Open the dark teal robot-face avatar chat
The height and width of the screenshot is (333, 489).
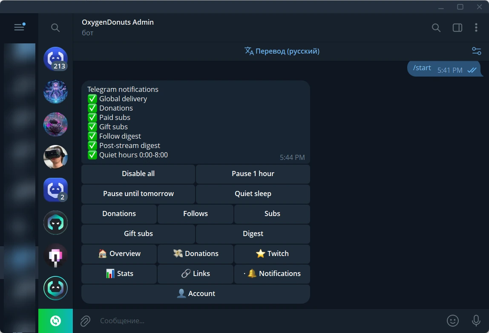coord(55,222)
